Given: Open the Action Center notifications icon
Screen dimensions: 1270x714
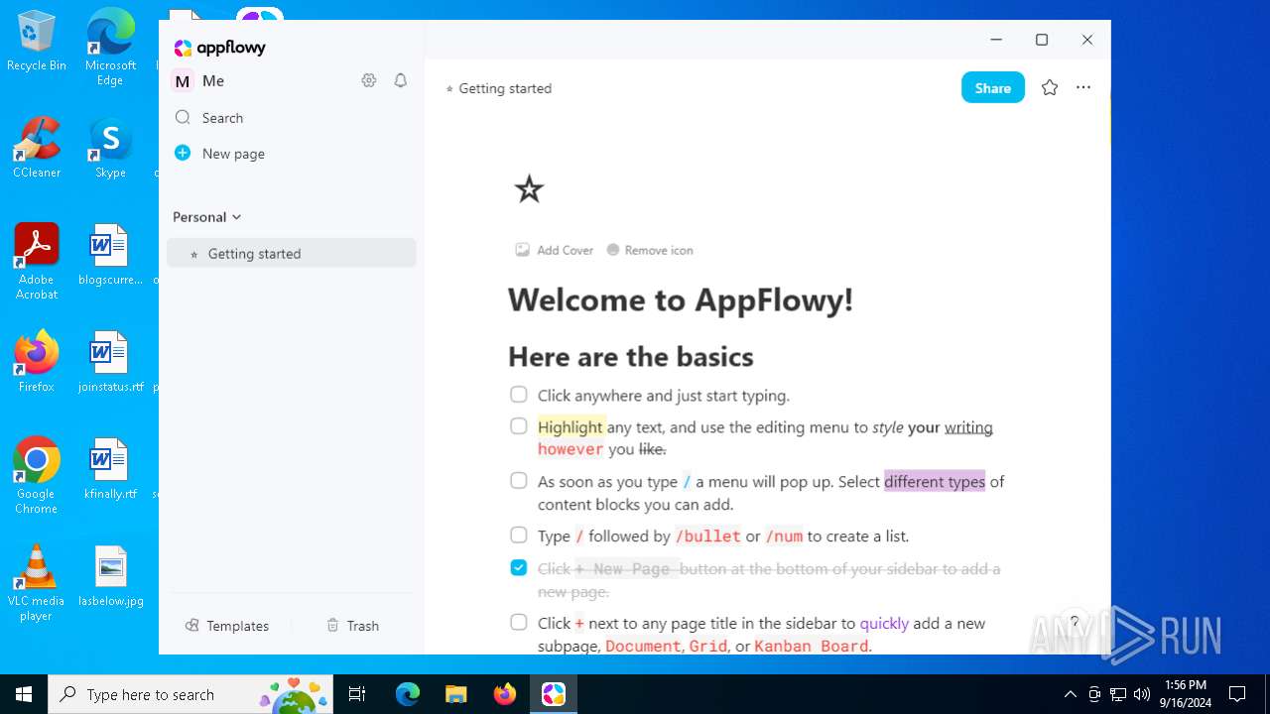Looking at the screenshot, I should (1237, 694).
